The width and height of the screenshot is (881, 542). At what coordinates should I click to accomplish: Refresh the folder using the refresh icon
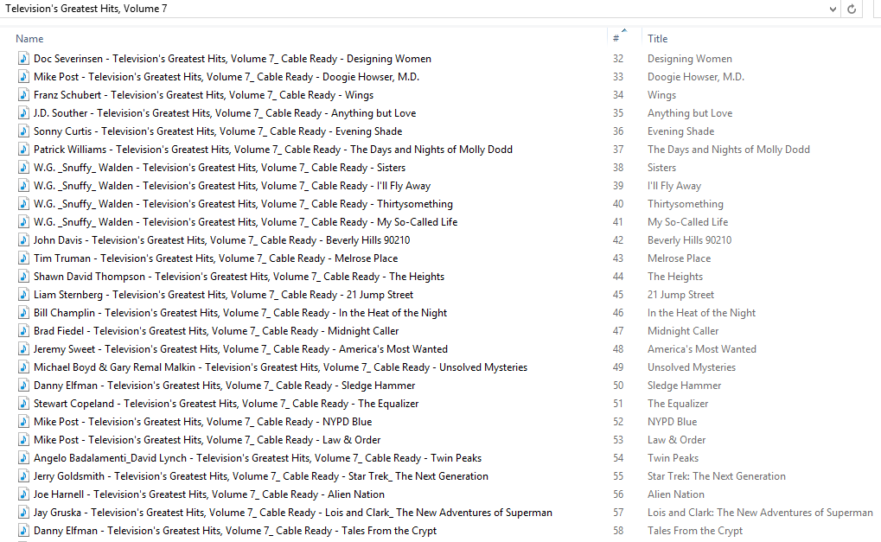(852, 9)
